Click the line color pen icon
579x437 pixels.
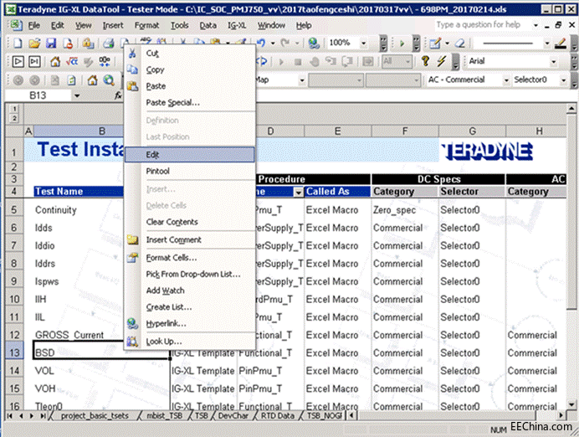tap(561, 44)
